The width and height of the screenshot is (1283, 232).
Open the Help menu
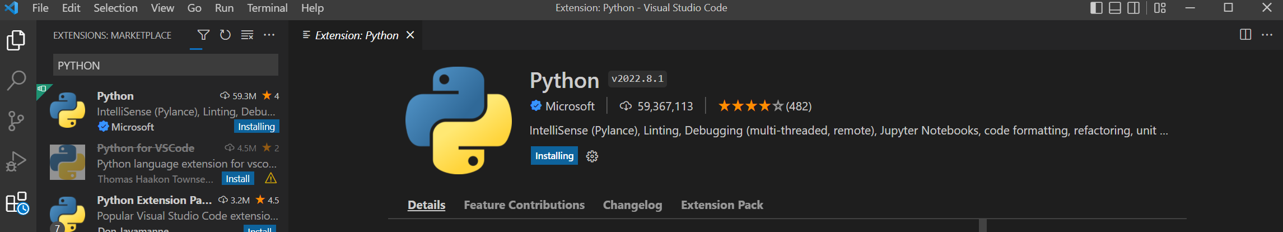coord(312,8)
